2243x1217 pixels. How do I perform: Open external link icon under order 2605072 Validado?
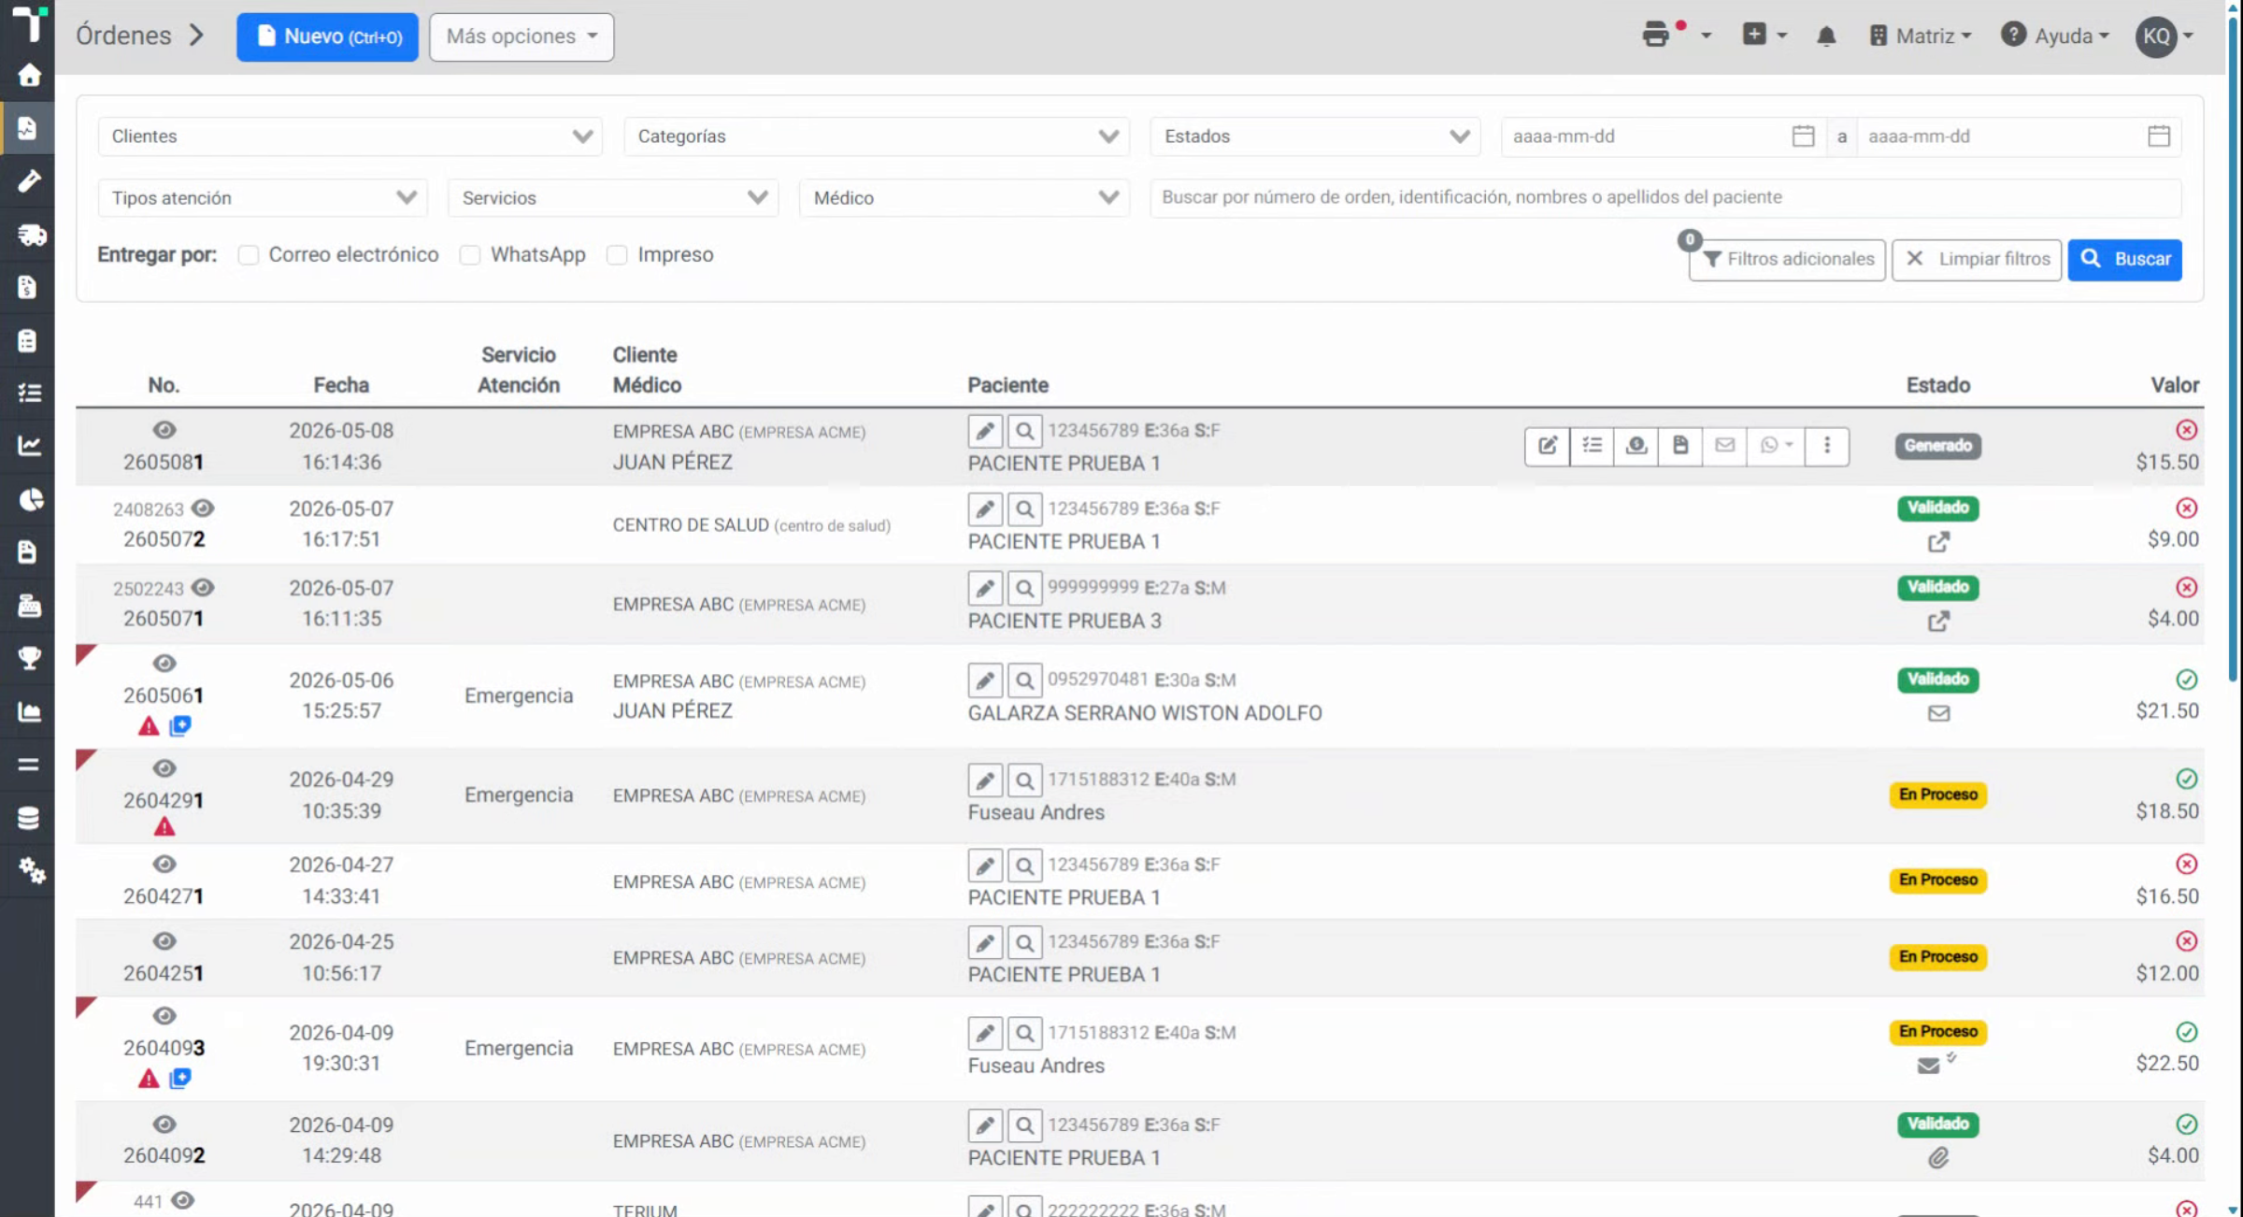(x=1938, y=542)
